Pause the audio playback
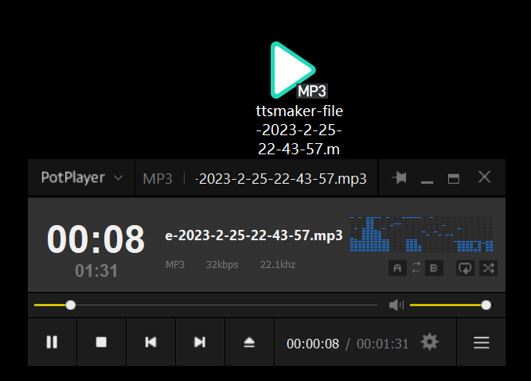The height and width of the screenshot is (381, 531). (x=52, y=342)
